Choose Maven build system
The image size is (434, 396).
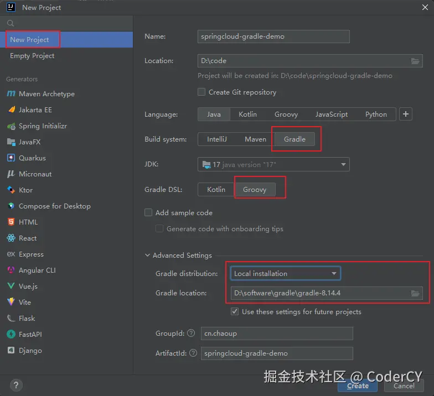coord(255,139)
